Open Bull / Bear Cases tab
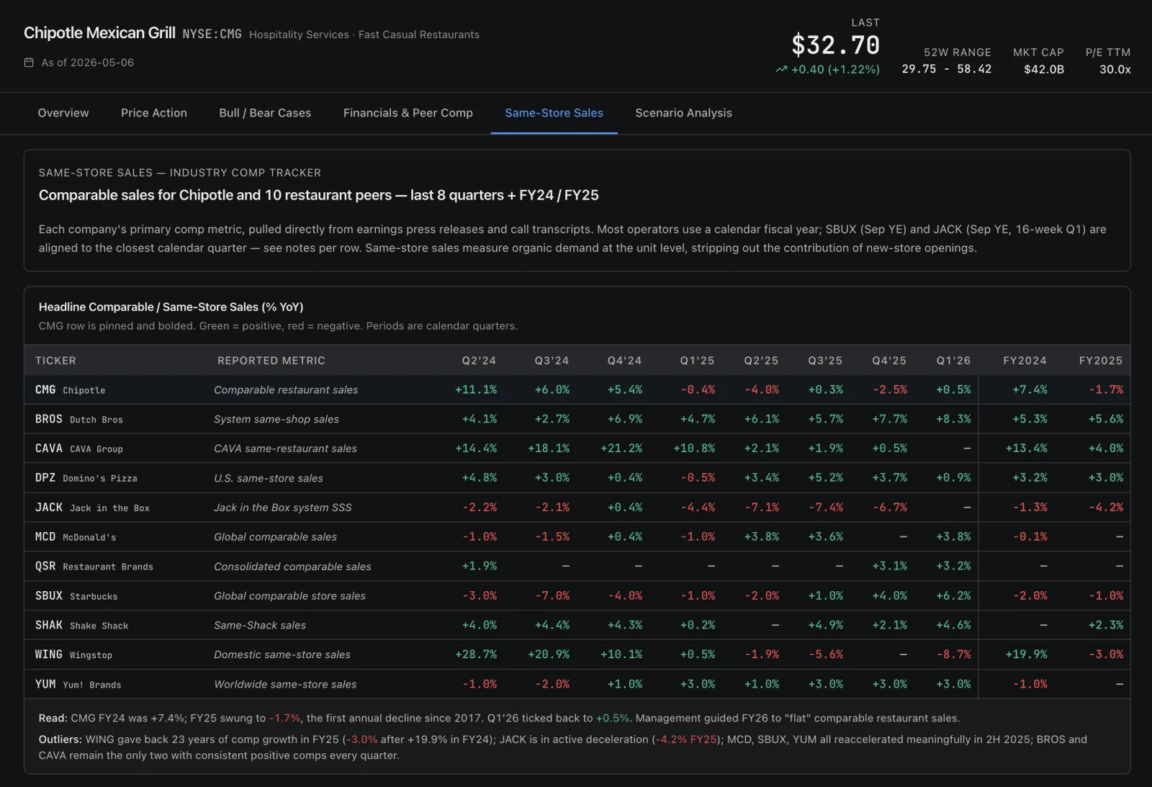The width and height of the screenshot is (1152, 787). click(265, 113)
